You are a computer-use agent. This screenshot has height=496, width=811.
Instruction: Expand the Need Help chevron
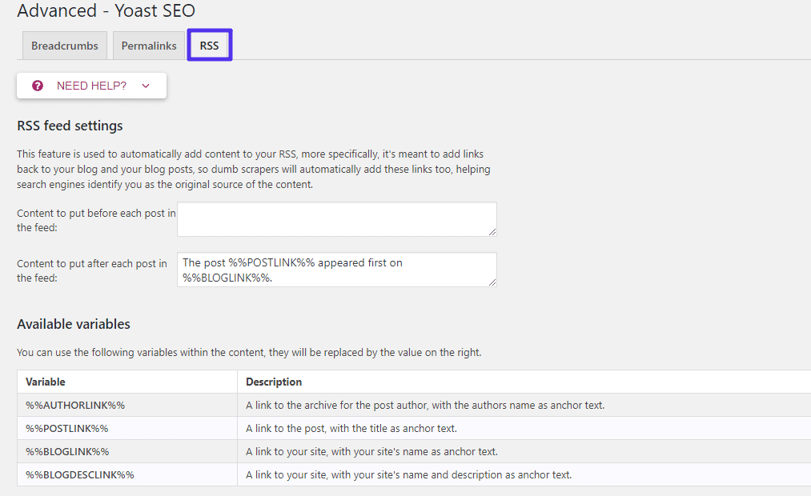tap(146, 86)
